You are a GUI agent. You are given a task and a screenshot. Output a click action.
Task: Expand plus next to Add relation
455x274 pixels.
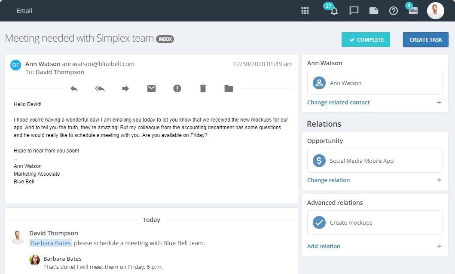click(439, 246)
